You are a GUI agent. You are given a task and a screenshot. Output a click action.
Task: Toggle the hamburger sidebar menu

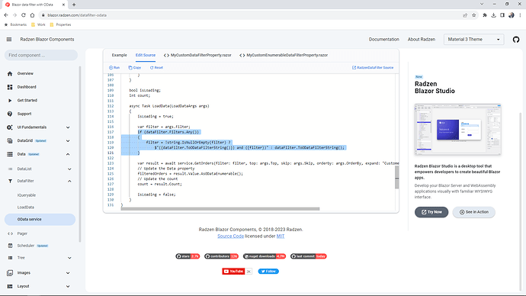point(9,39)
